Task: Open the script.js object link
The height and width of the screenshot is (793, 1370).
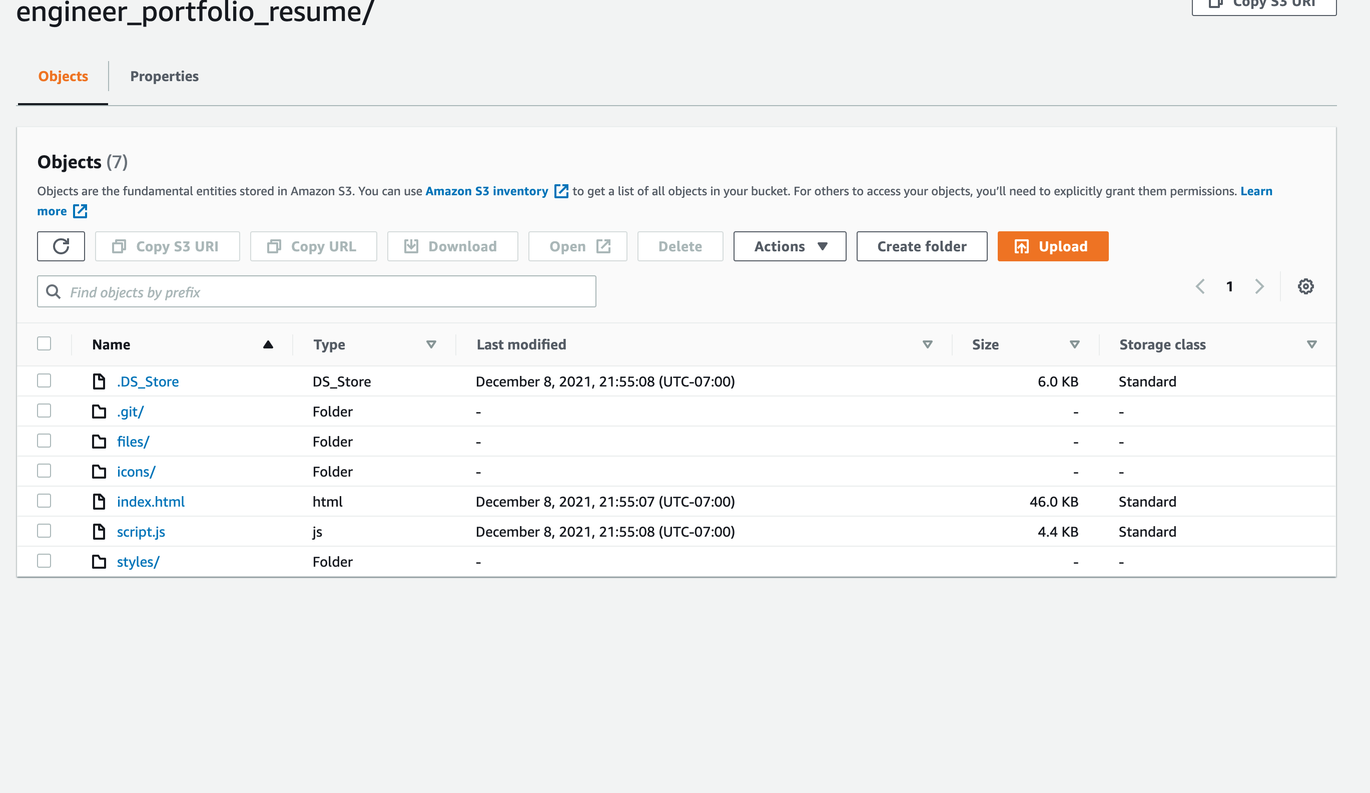Action: [x=141, y=532]
